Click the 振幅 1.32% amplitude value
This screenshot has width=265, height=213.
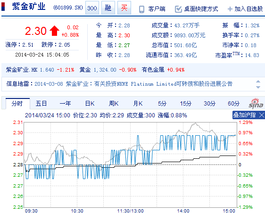click(252, 25)
